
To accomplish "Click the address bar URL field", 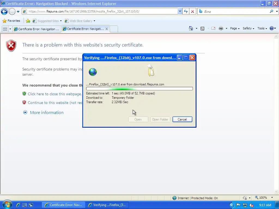I will click(x=100, y=11).
